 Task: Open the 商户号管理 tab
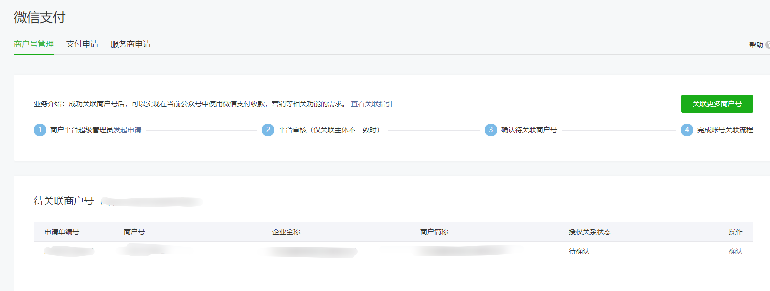(34, 44)
